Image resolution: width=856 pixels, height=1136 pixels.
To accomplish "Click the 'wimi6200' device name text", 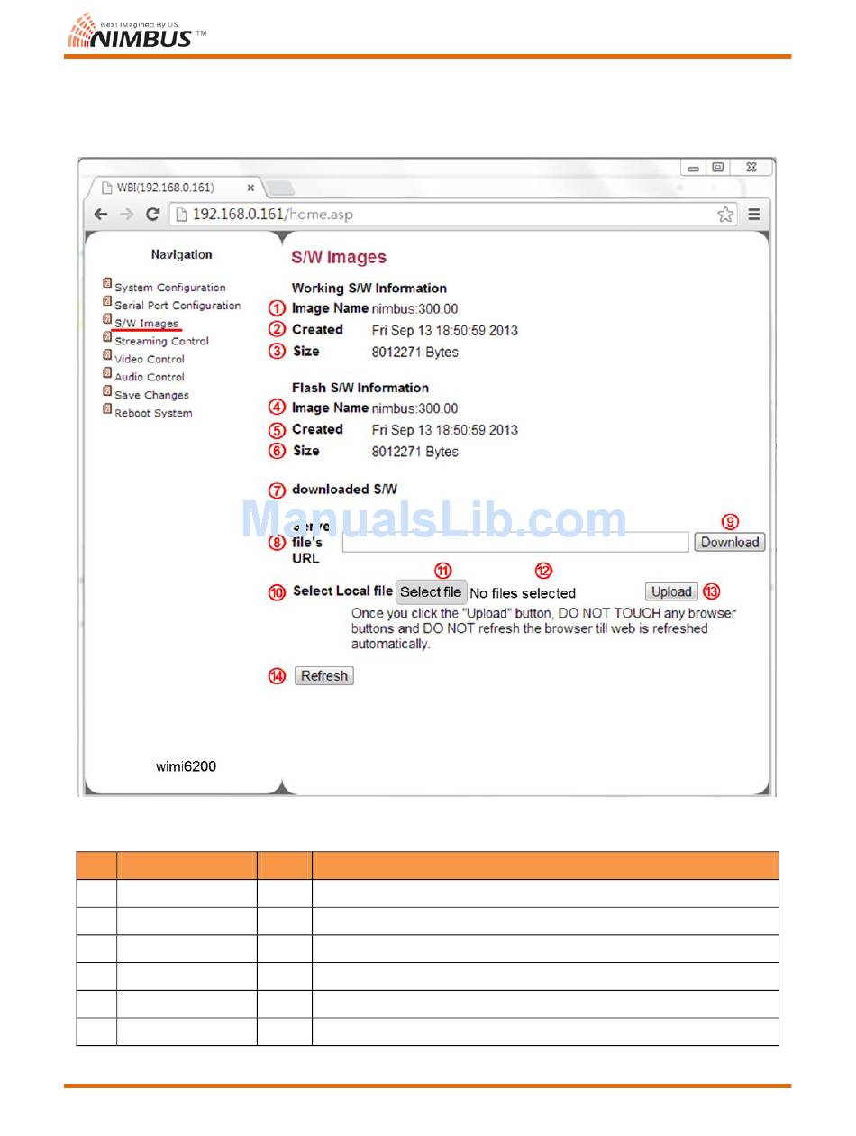I will click(x=184, y=767).
